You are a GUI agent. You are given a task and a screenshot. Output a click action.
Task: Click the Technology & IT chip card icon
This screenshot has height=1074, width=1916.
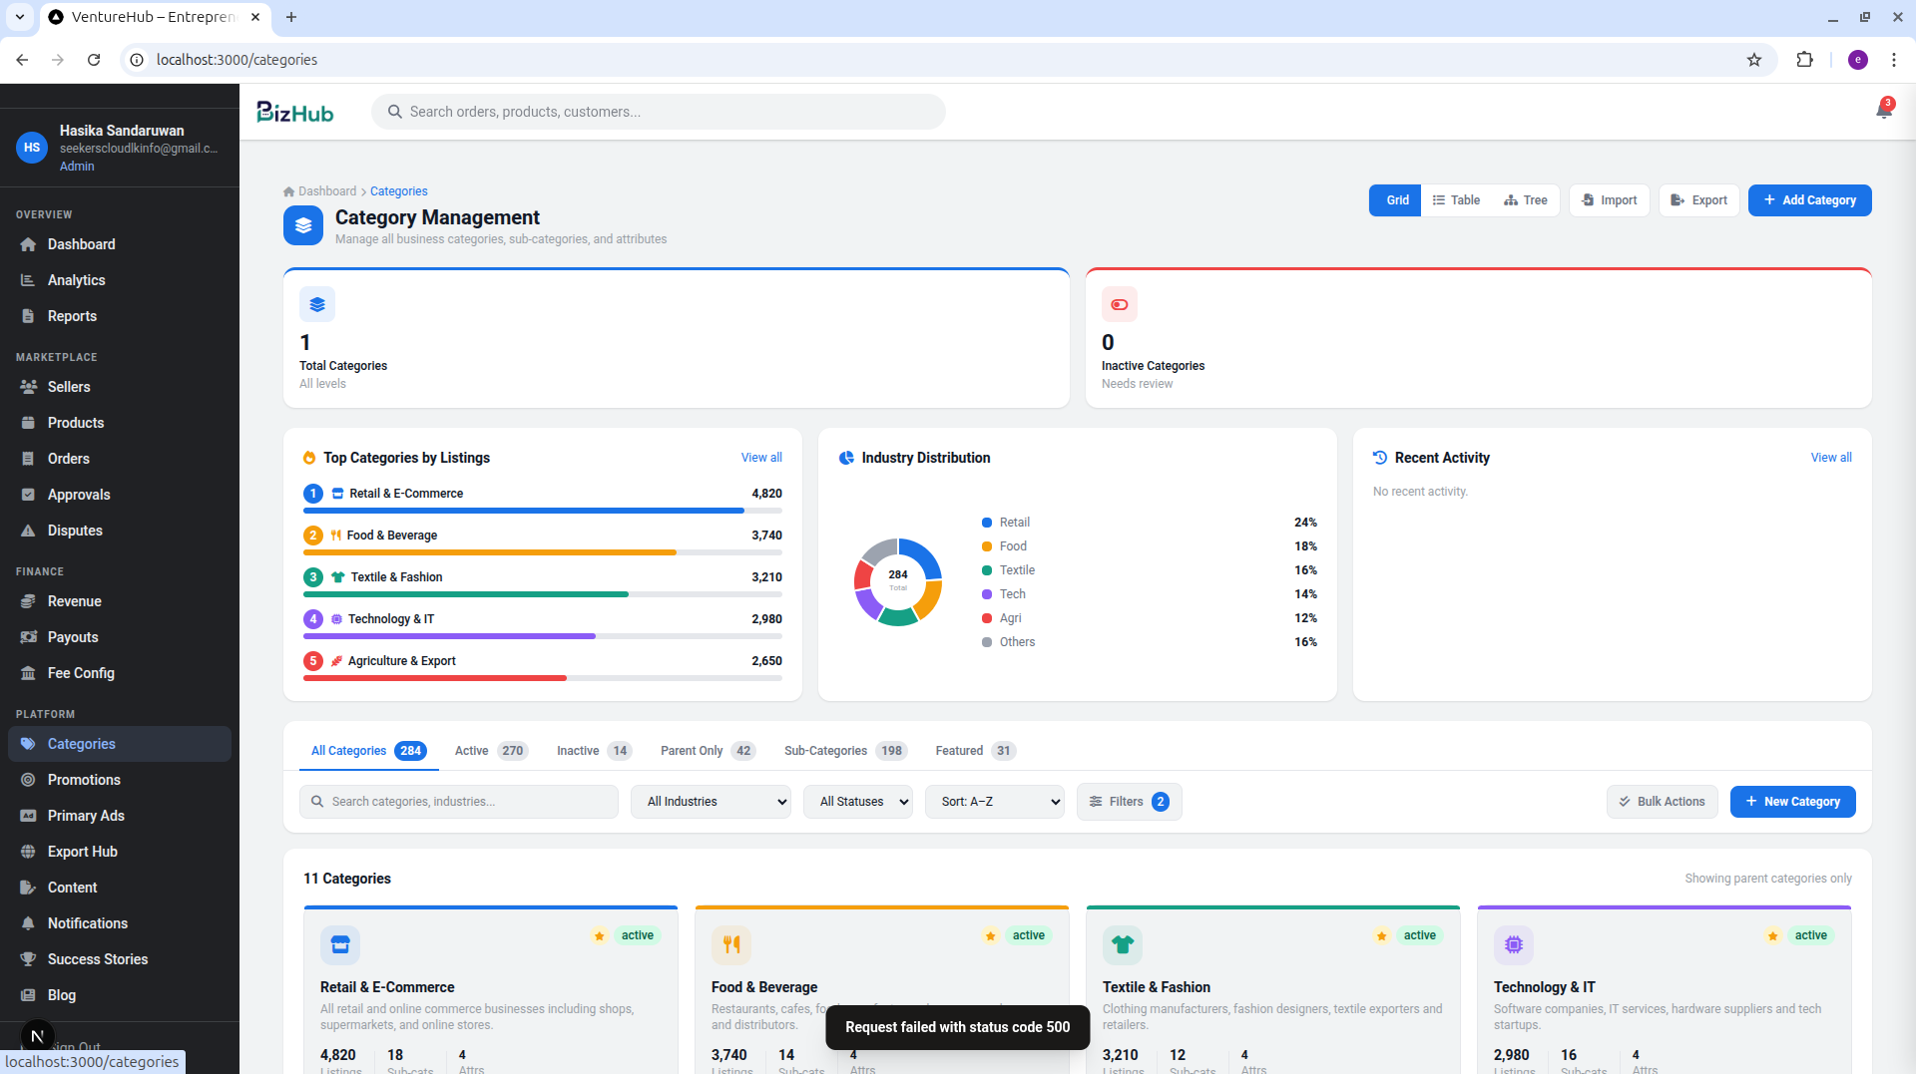coord(1514,944)
